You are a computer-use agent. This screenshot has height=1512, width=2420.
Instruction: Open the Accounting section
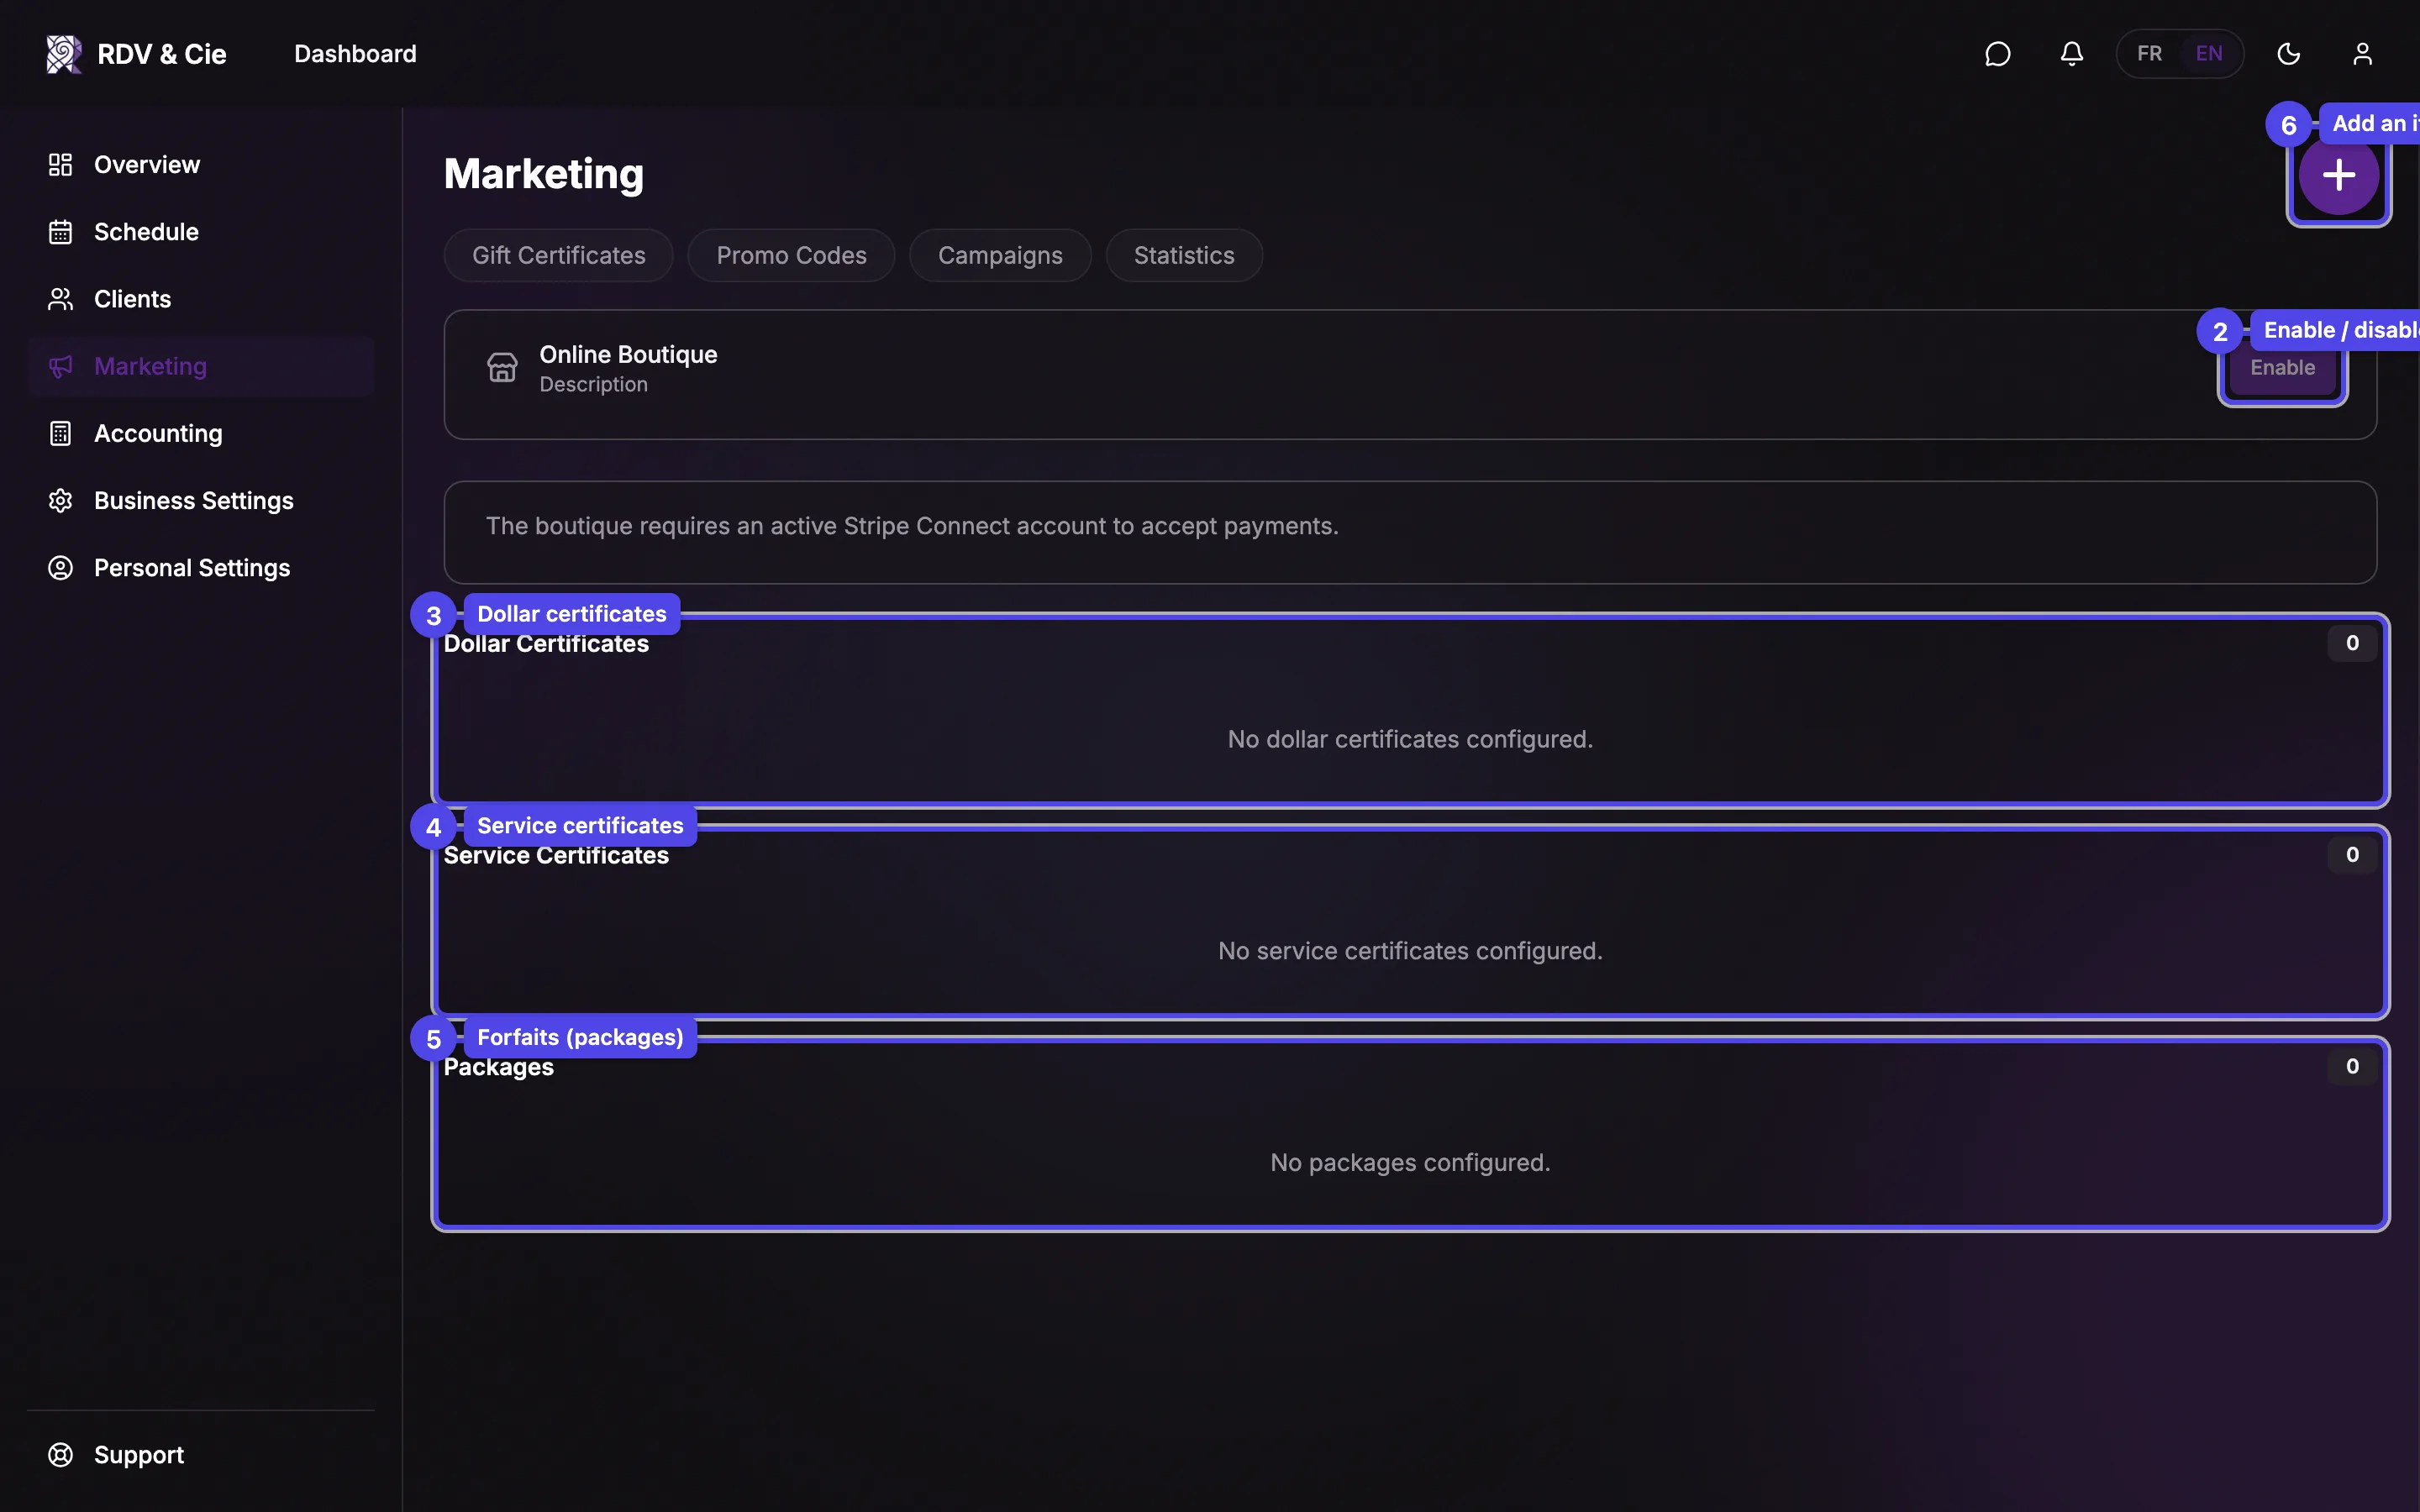tap(201, 433)
